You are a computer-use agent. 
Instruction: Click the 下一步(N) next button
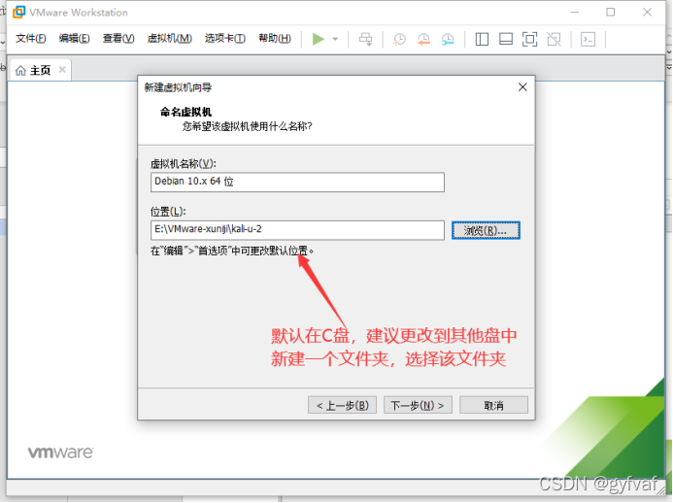click(418, 405)
